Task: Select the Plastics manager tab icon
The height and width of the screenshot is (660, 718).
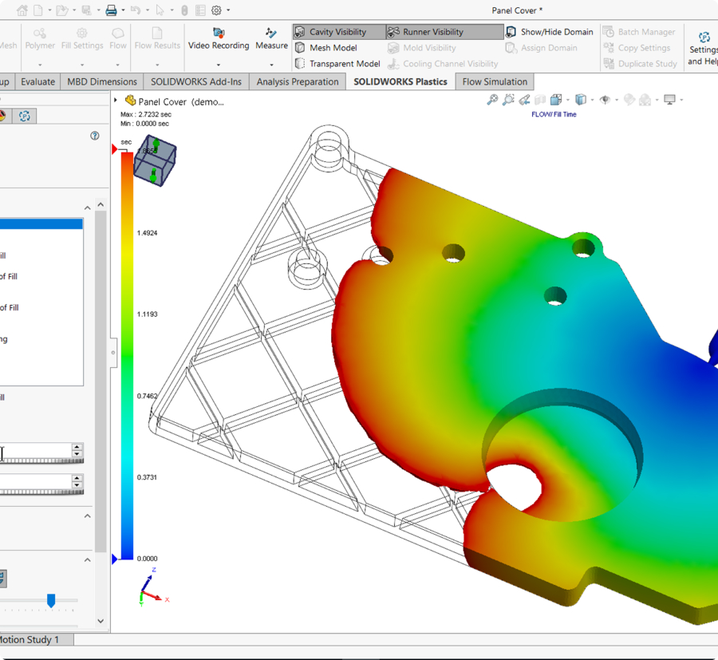Action: pos(25,116)
